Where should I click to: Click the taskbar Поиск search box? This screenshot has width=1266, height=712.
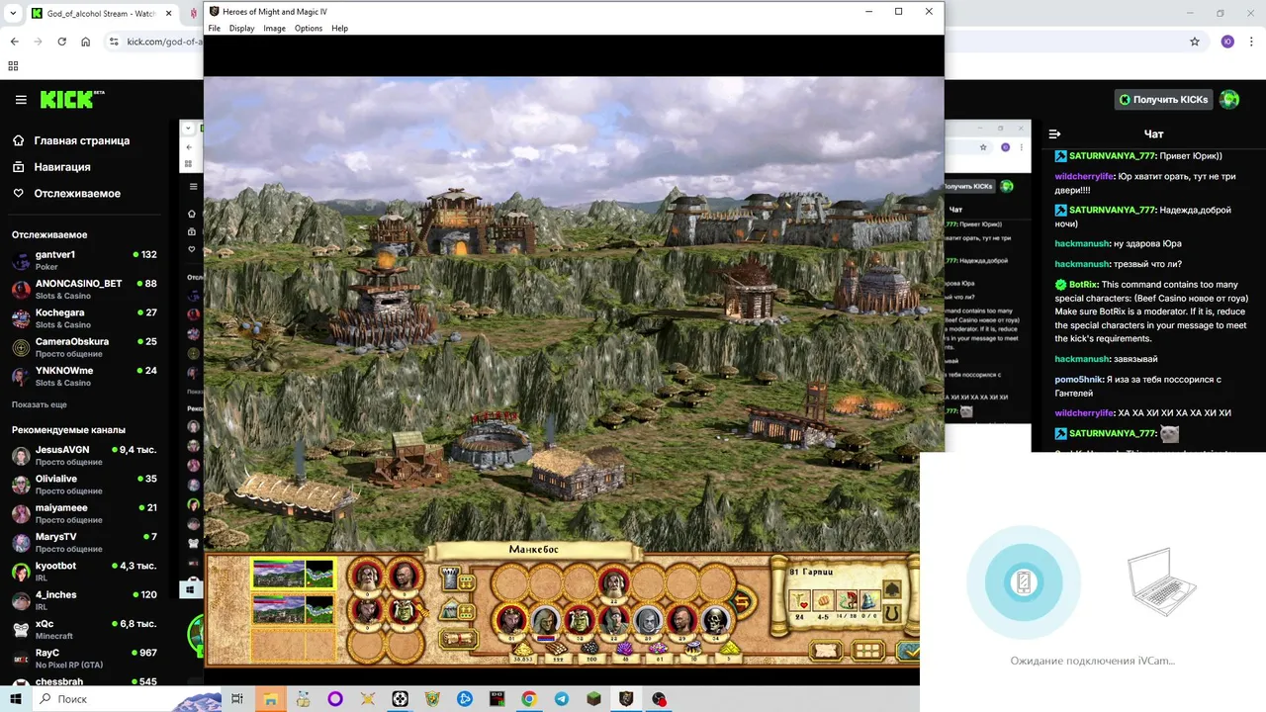[127, 699]
